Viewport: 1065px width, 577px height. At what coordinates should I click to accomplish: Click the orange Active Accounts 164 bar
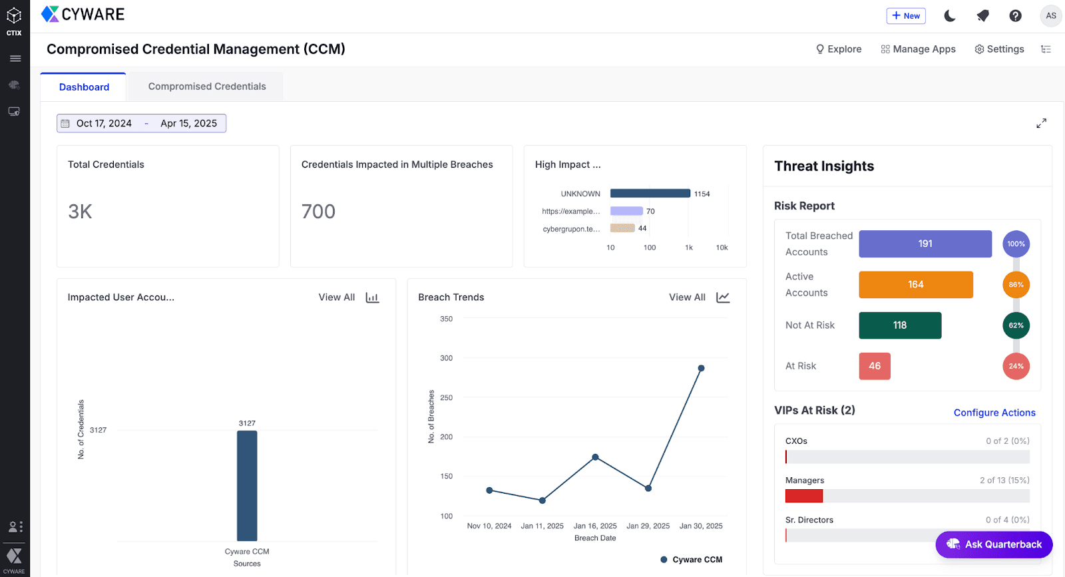[x=915, y=285]
